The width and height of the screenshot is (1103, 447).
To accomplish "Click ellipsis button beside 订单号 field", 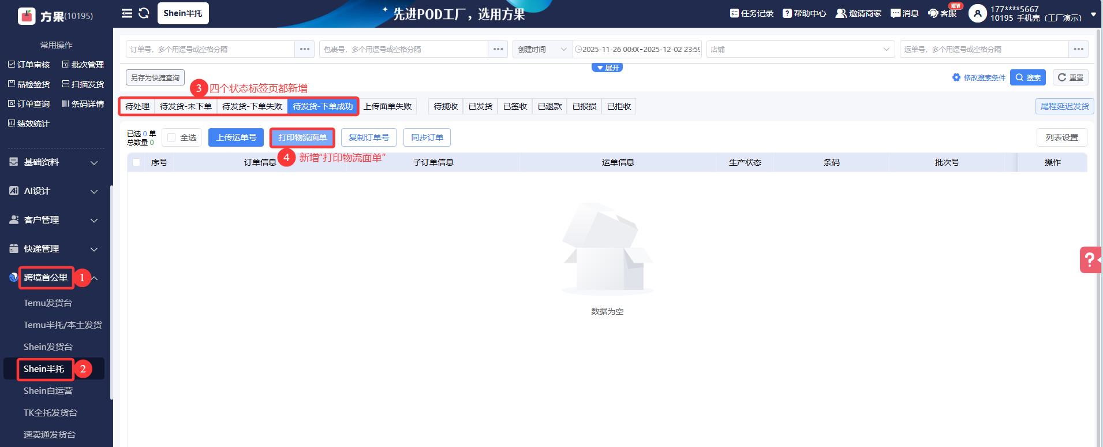I will click(305, 49).
